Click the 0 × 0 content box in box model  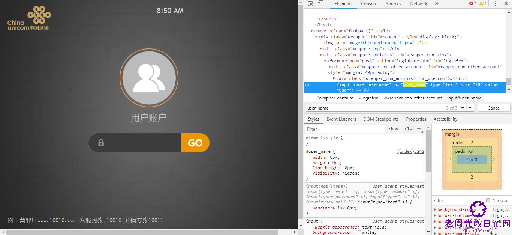(x=472, y=160)
